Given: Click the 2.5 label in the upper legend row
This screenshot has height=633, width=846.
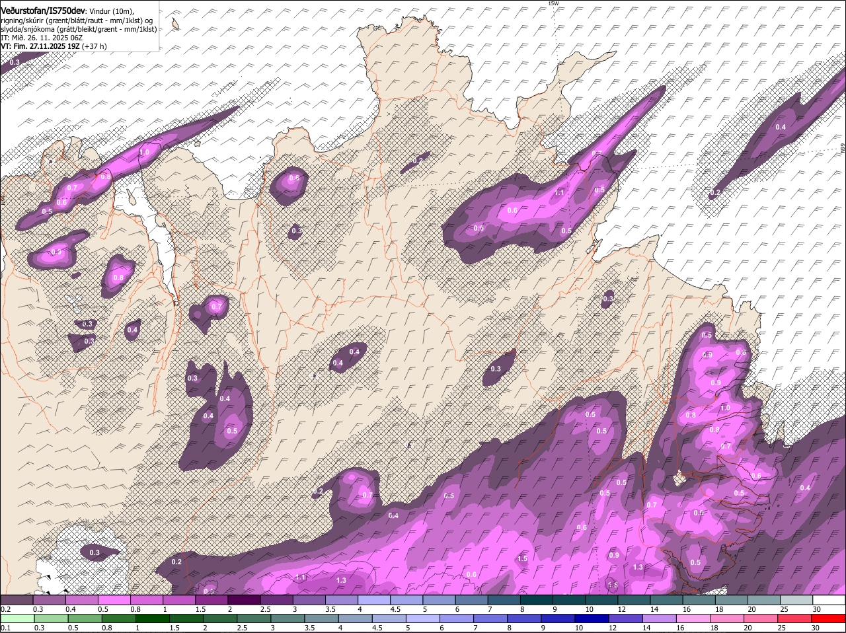Looking at the screenshot, I should 265,609.
